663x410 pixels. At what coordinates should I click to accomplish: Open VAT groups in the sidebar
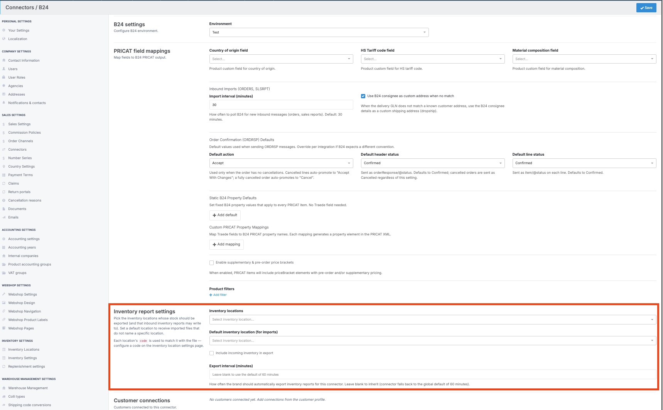pyautogui.click(x=17, y=273)
